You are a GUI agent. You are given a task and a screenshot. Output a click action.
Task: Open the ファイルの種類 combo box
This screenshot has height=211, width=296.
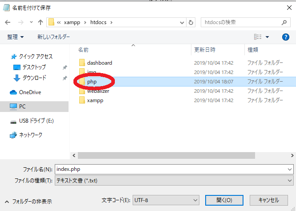(x=174, y=181)
